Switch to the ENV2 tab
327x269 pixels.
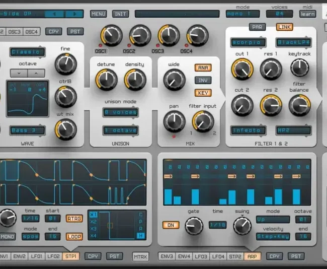[x=20, y=256]
